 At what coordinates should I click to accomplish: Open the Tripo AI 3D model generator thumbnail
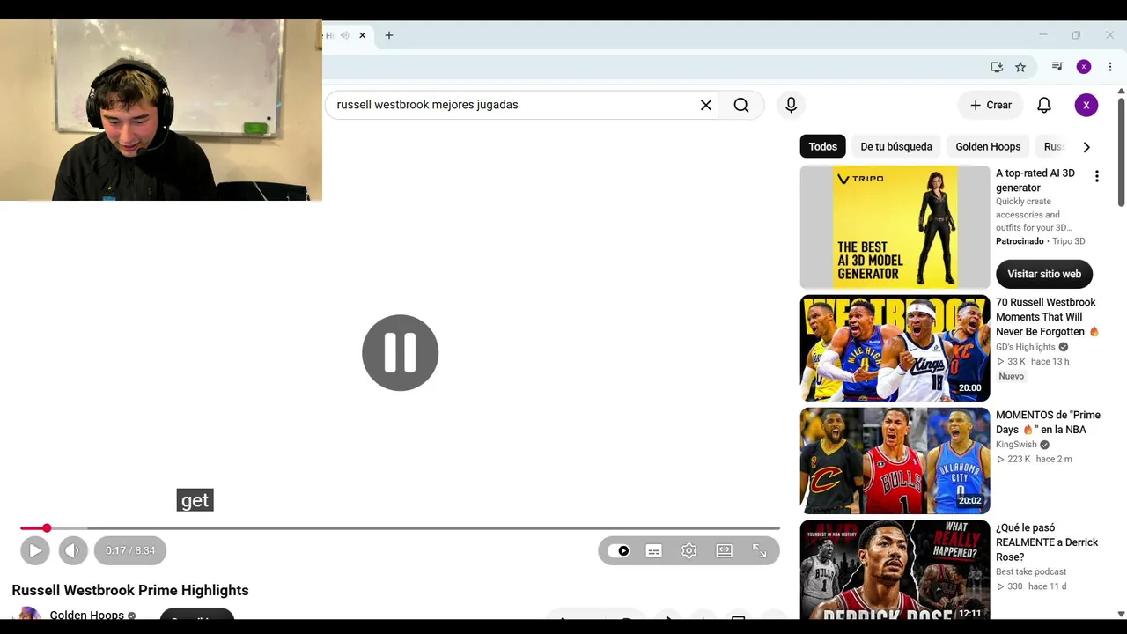click(895, 227)
